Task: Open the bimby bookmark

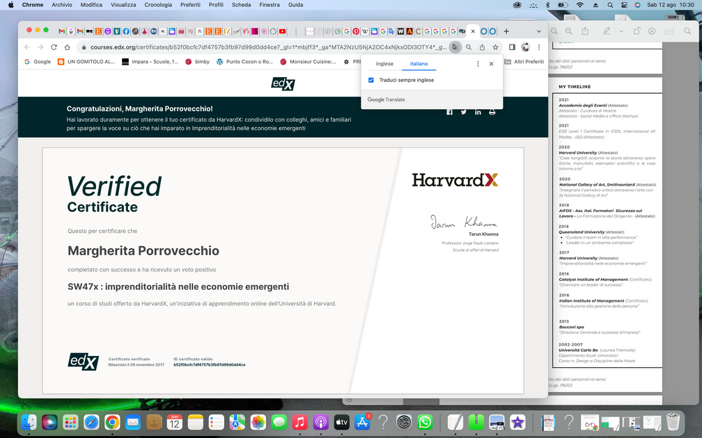Action: coord(198,62)
